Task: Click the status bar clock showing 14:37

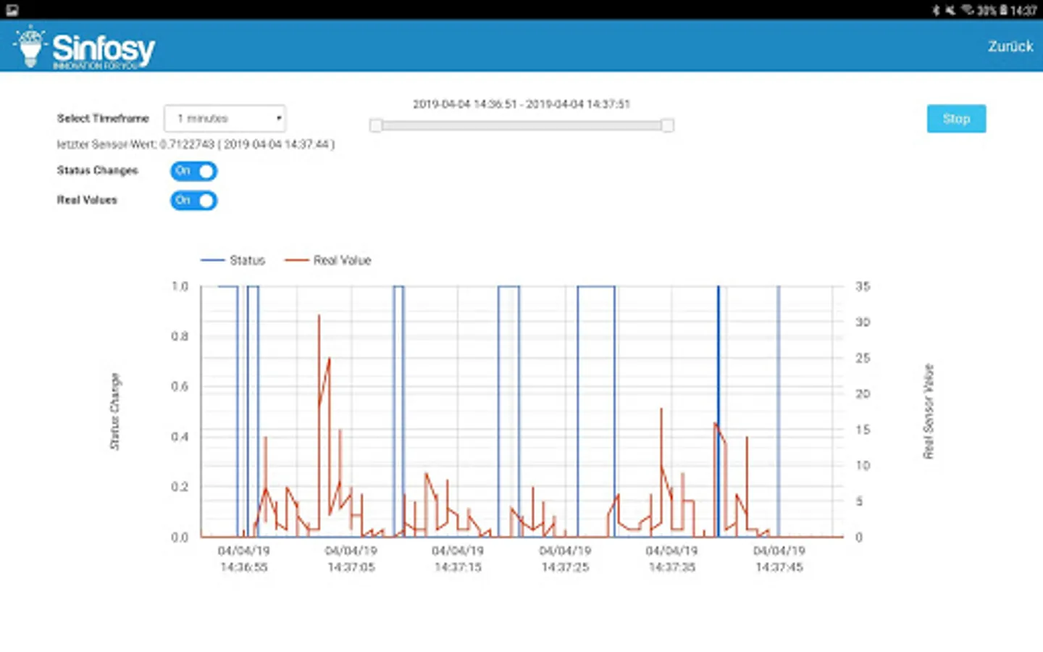Action: coord(1024,10)
